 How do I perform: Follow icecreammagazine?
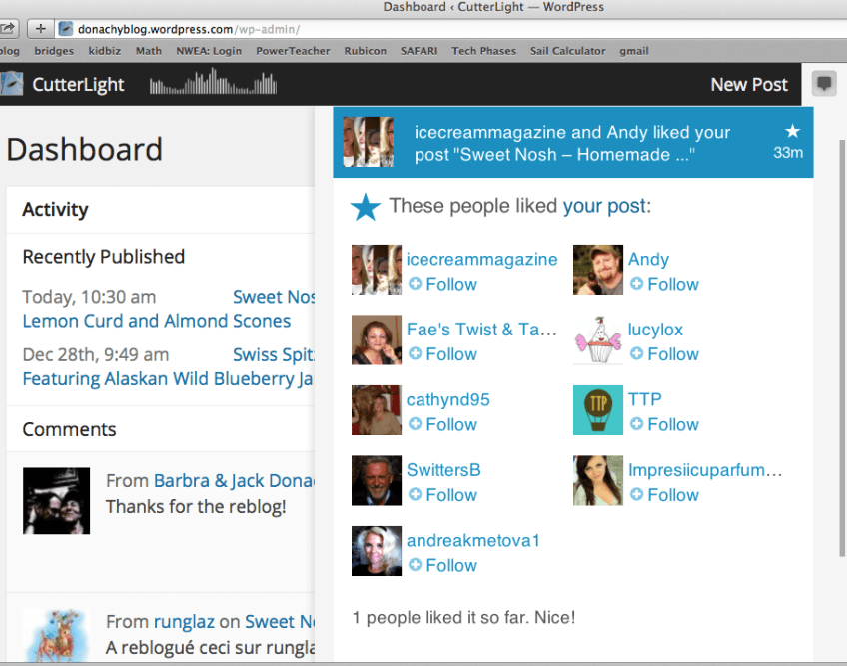[x=442, y=284]
